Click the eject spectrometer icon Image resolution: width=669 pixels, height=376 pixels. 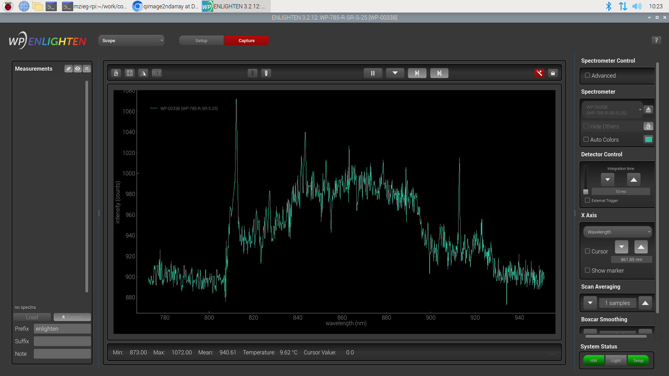(648, 110)
